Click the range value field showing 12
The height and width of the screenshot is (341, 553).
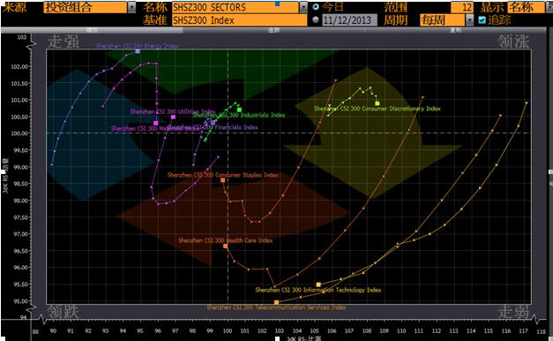462,7
